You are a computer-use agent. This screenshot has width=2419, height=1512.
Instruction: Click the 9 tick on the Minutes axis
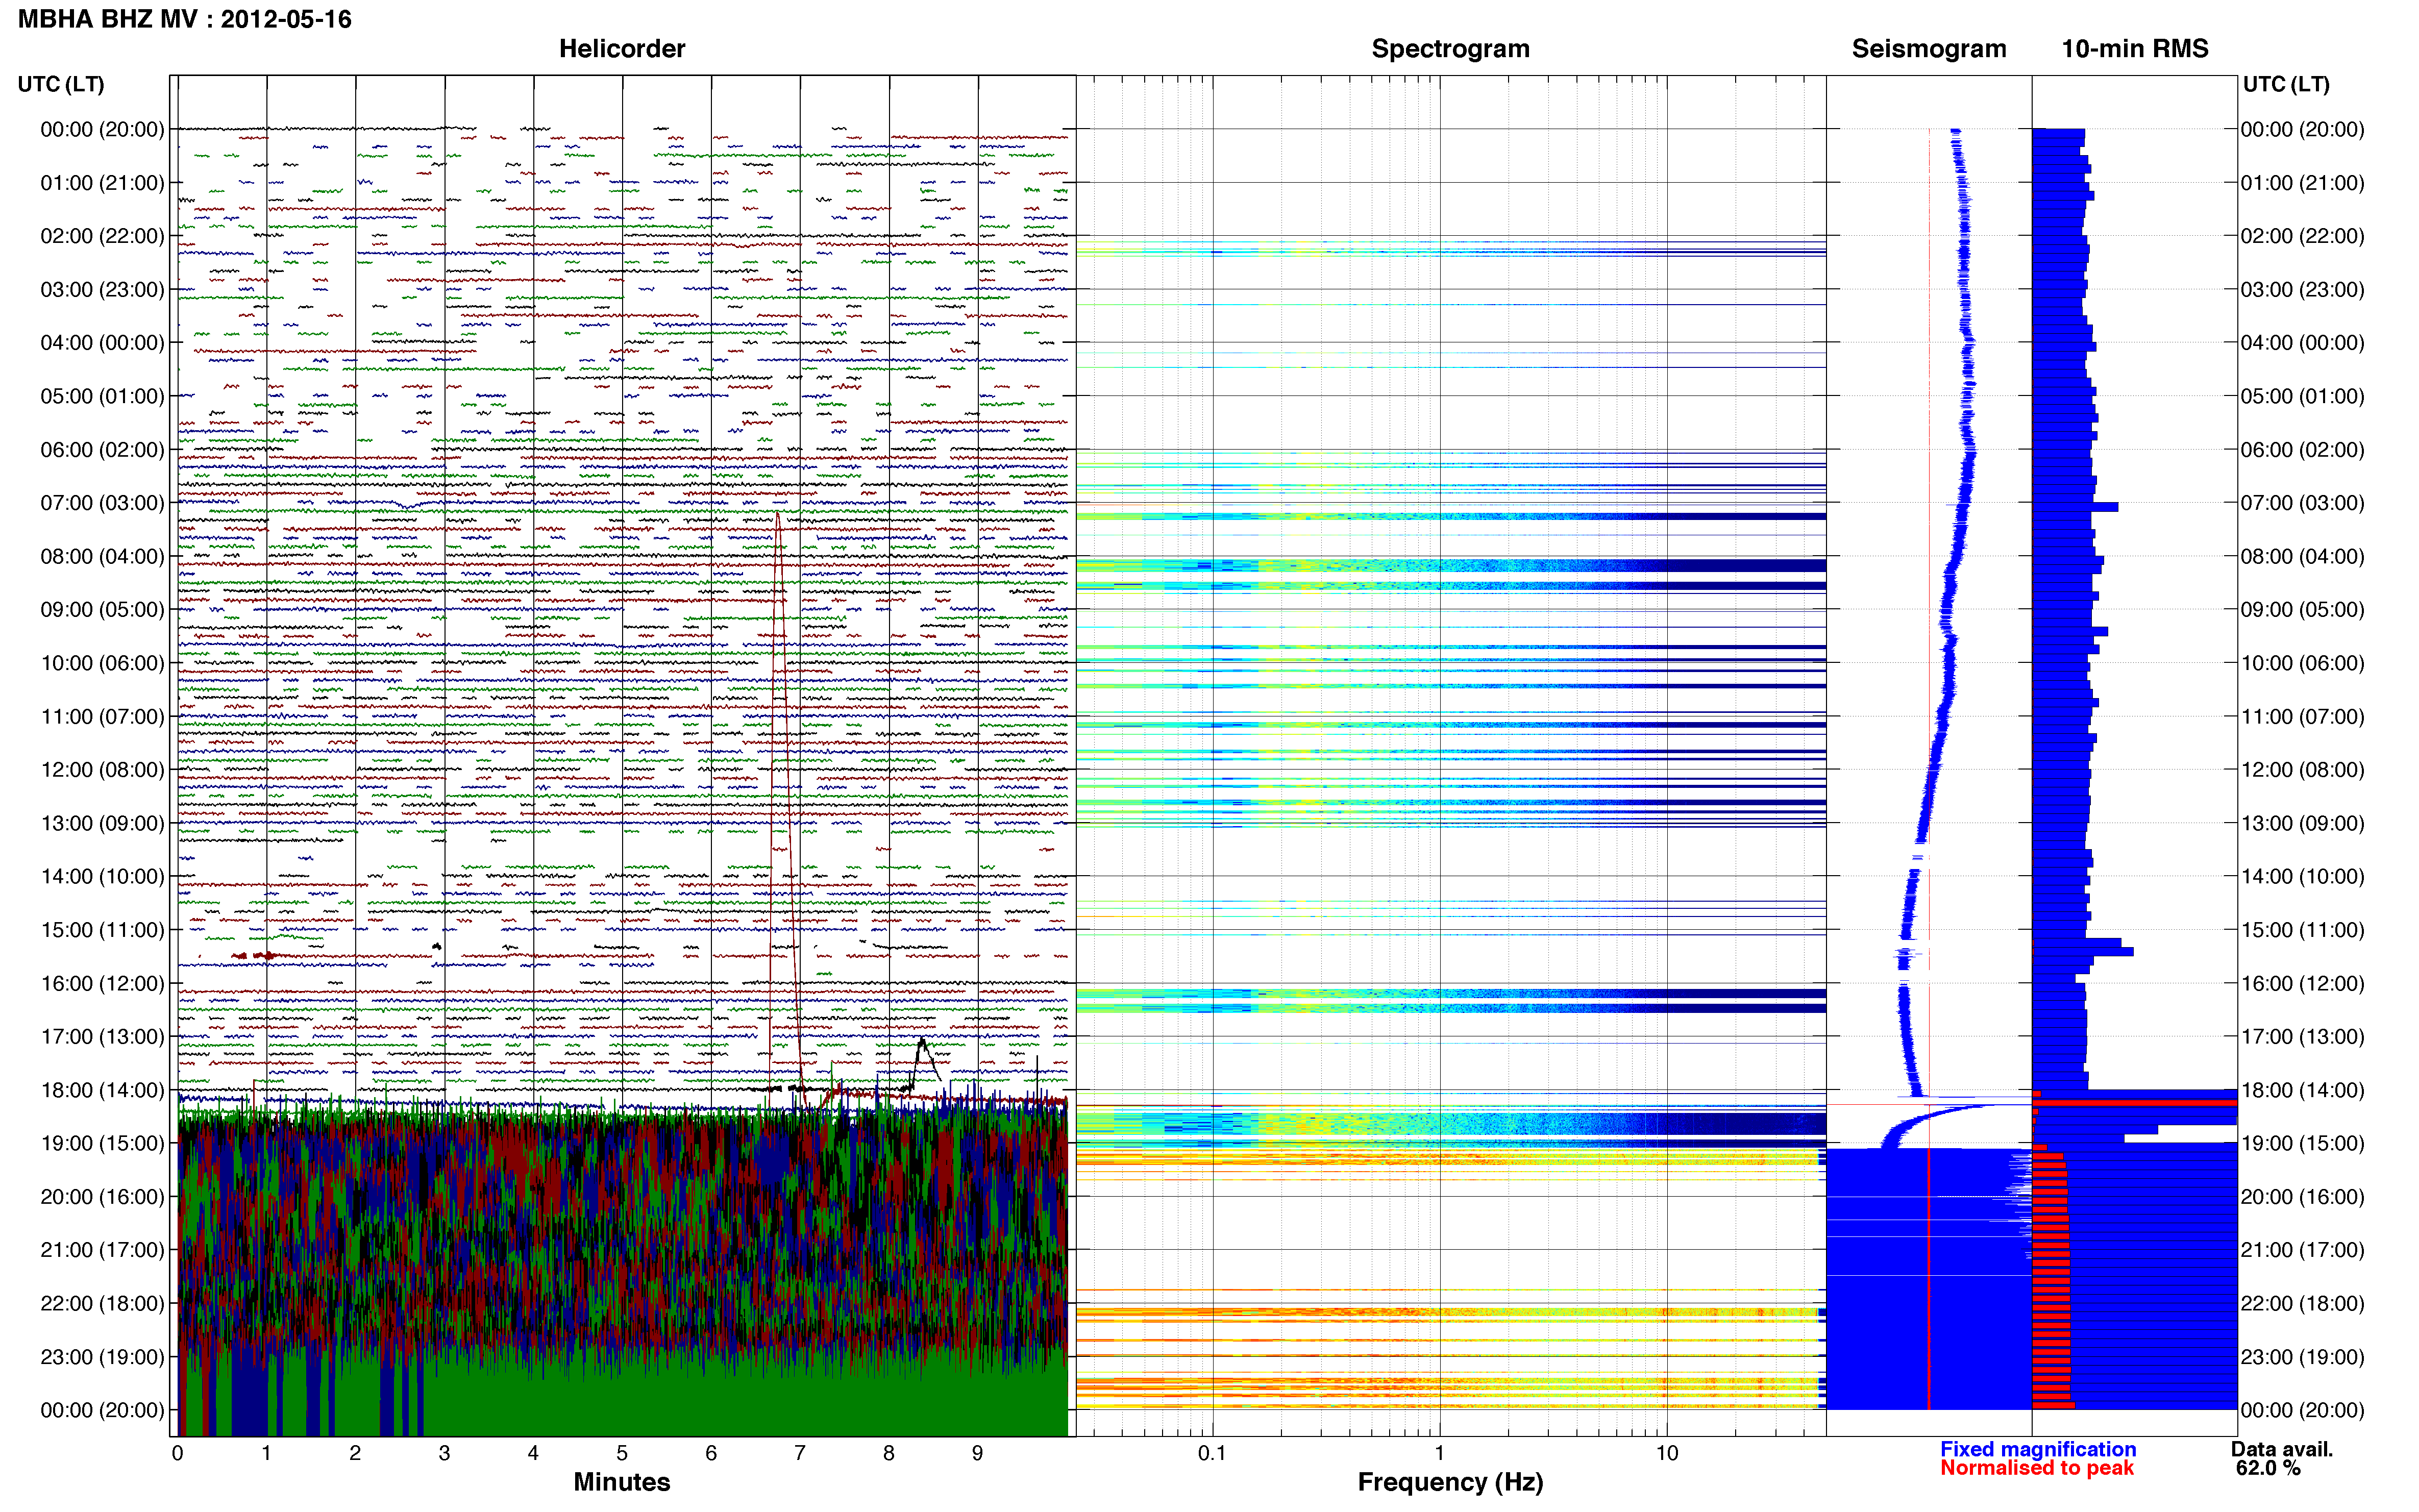pos(978,1453)
